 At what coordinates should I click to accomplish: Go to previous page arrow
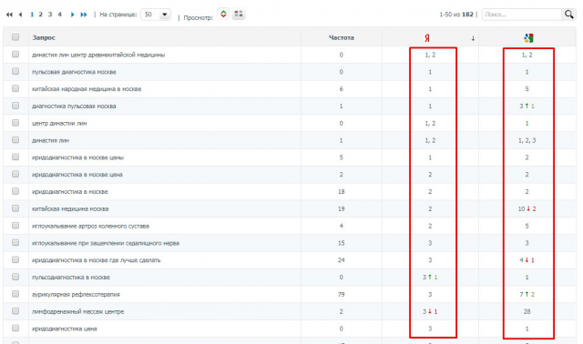(x=20, y=15)
